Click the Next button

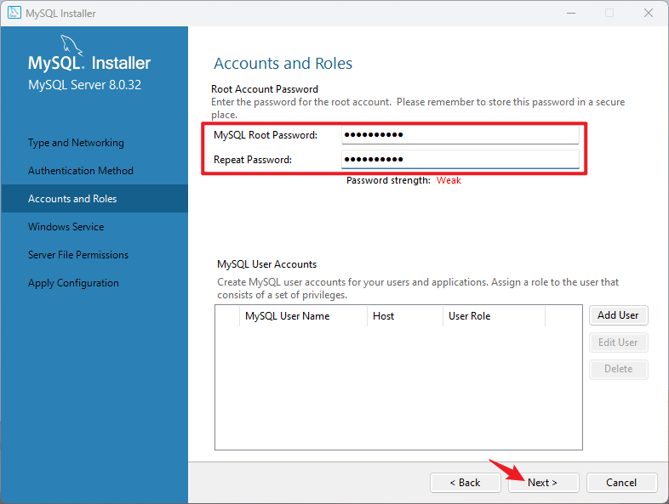tap(543, 483)
